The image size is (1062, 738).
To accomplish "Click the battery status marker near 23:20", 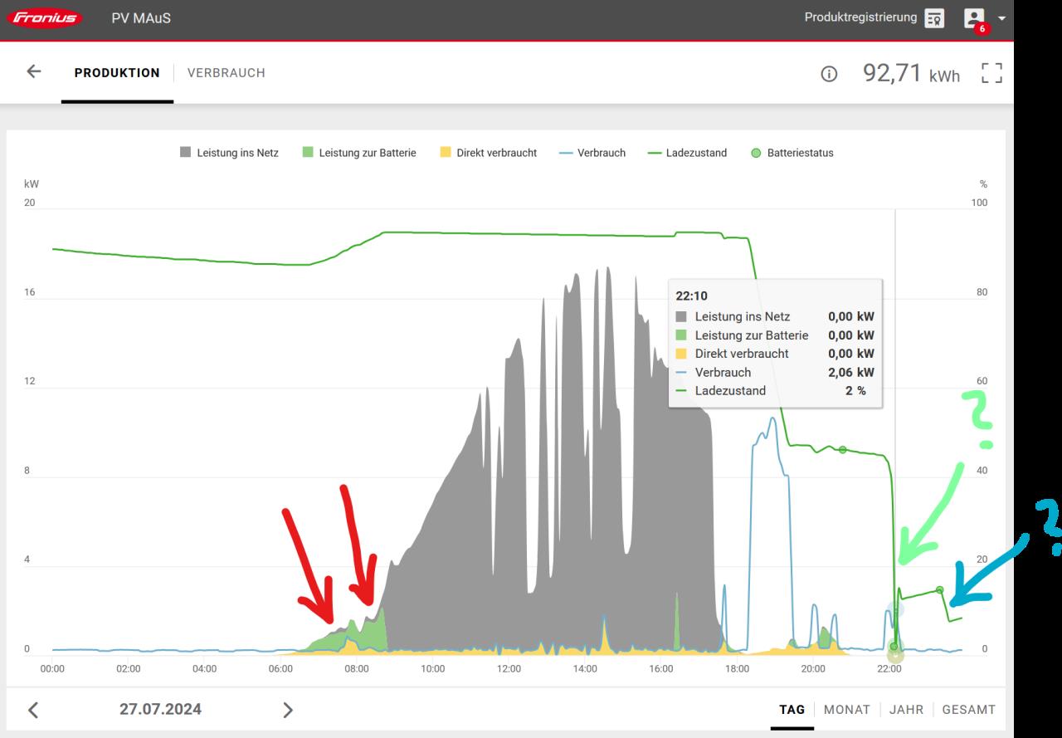I will 940,589.
